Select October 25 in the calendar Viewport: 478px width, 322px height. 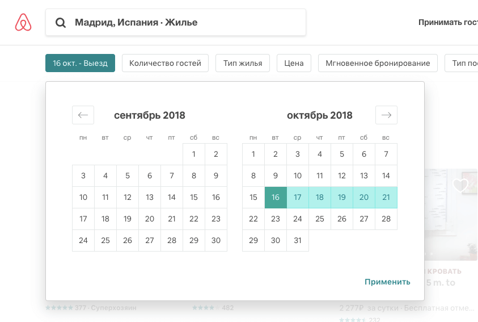click(x=320, y=219)
